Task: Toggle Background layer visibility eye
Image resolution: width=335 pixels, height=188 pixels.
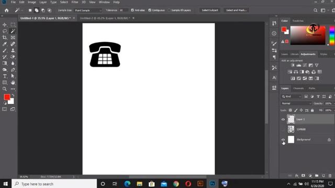Action: (283, 139)
